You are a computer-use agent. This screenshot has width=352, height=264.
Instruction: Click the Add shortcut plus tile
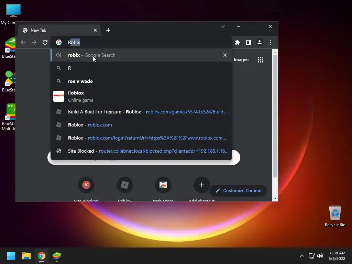click(x=201, y=189)
